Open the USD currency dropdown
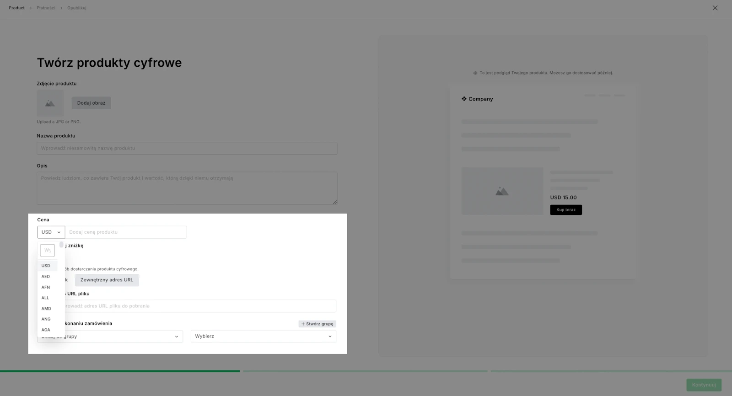The height and width of the screenshot is (396, 732). coord(51,232)
